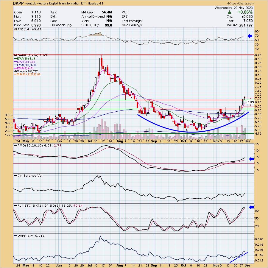Click the 'Next Earnings:' field label

[x=132, y=25]
